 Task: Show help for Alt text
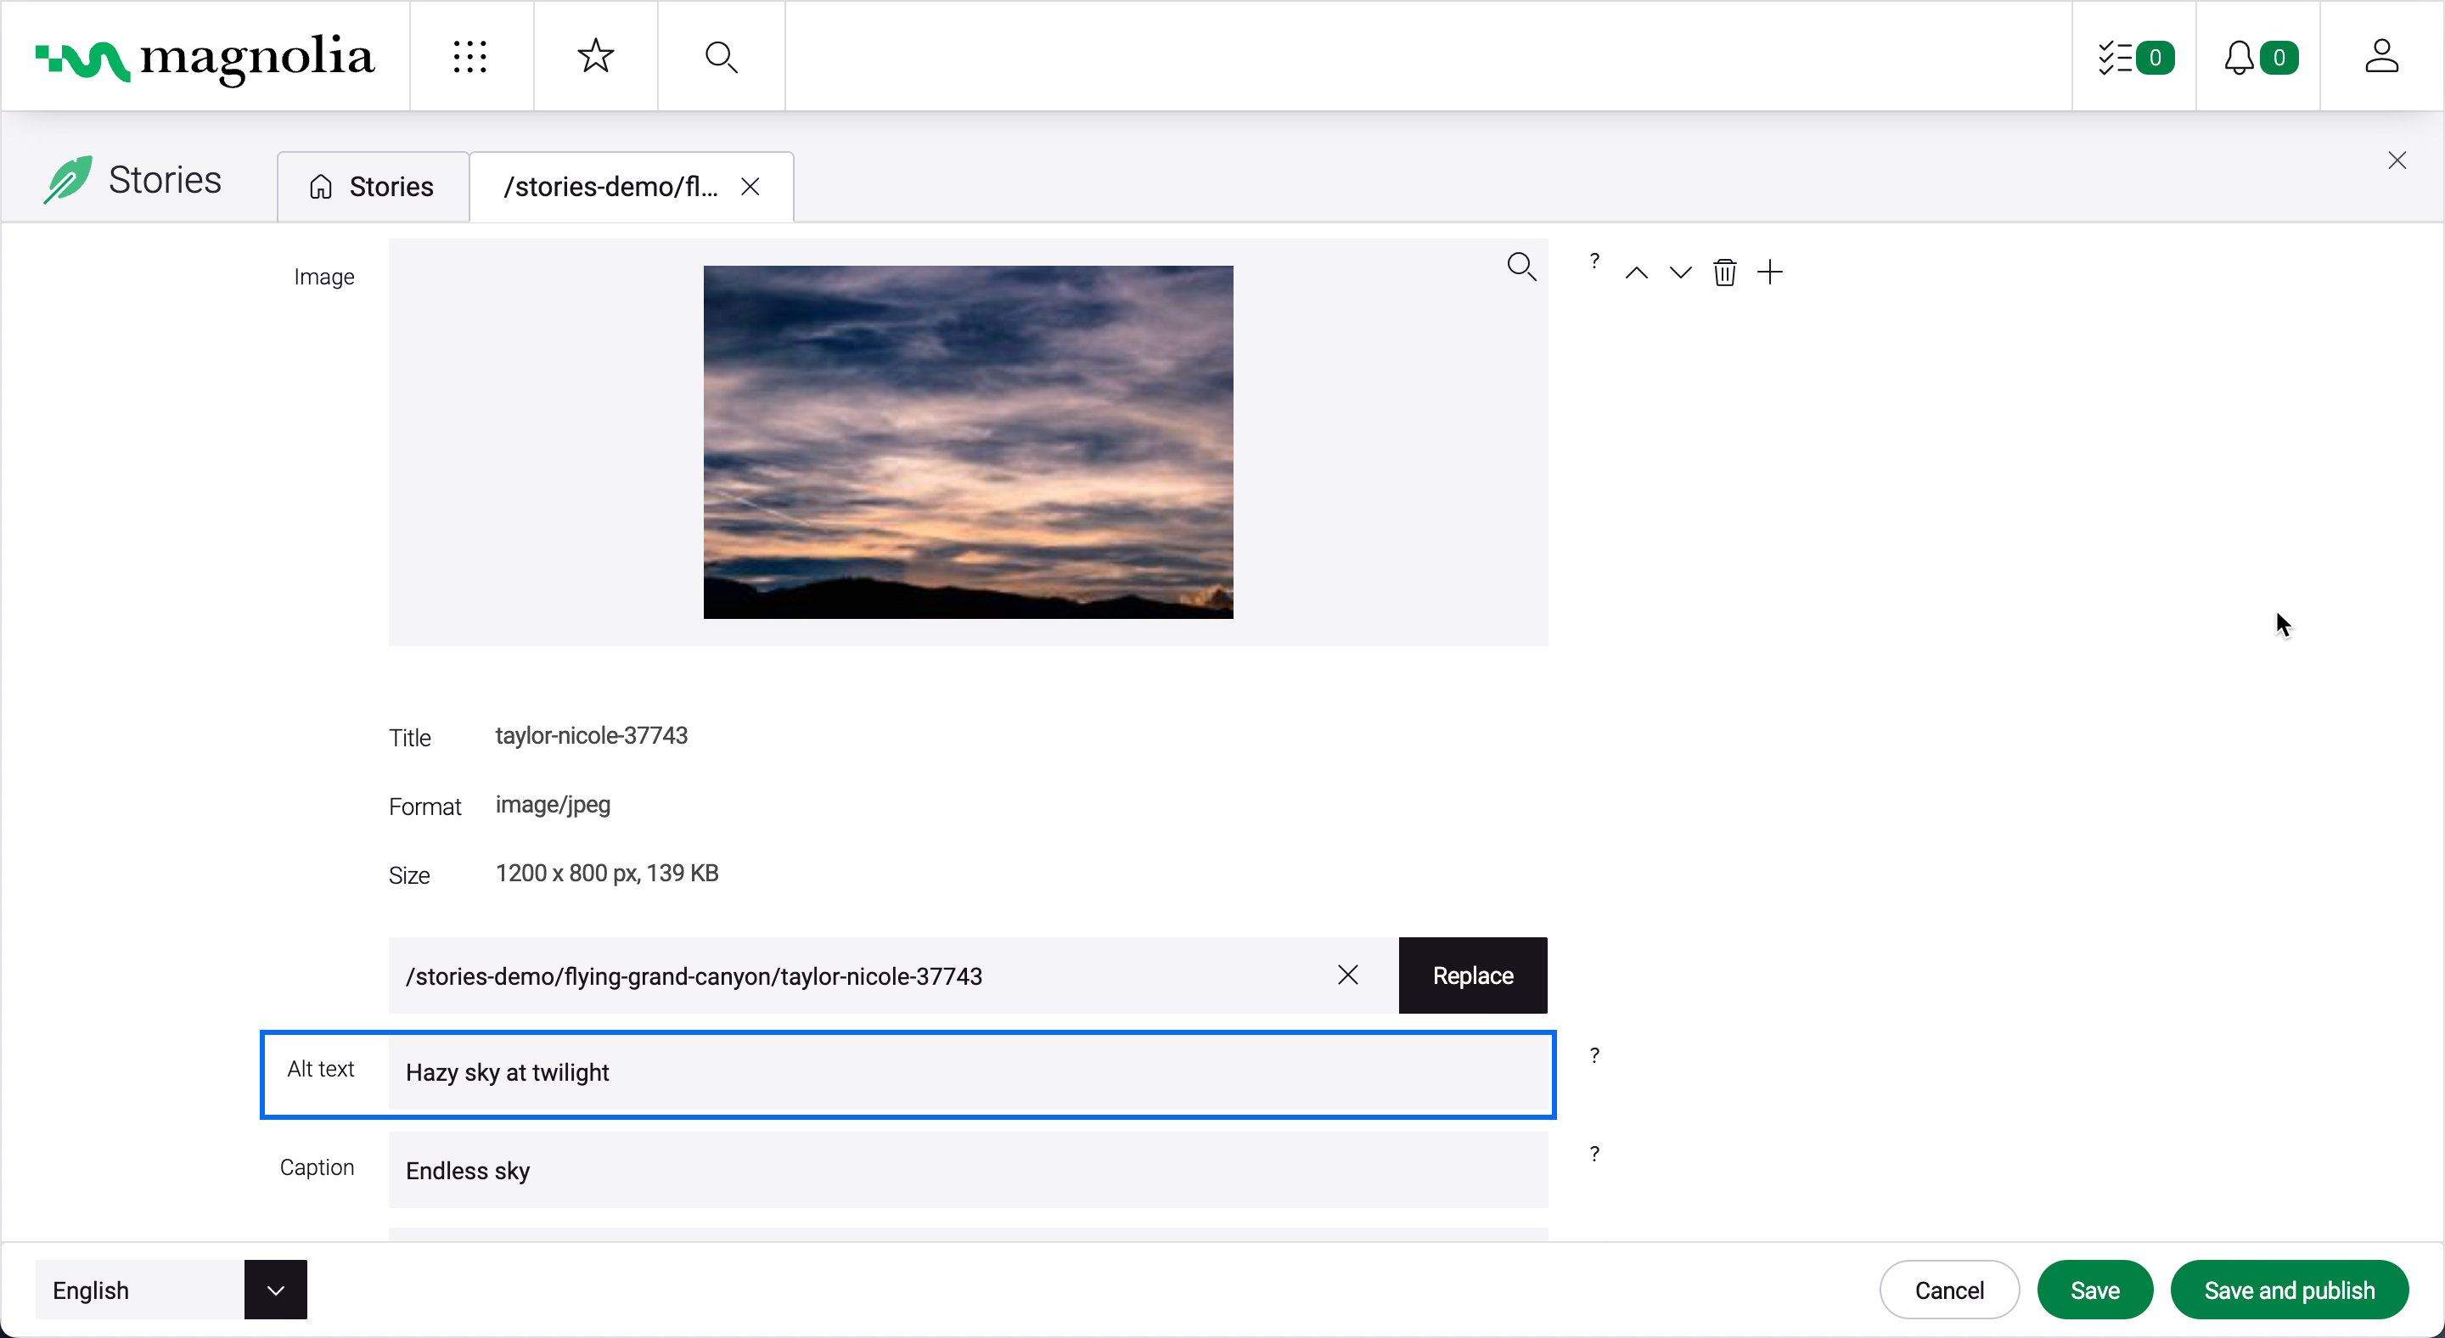tap(1594, 1055)
